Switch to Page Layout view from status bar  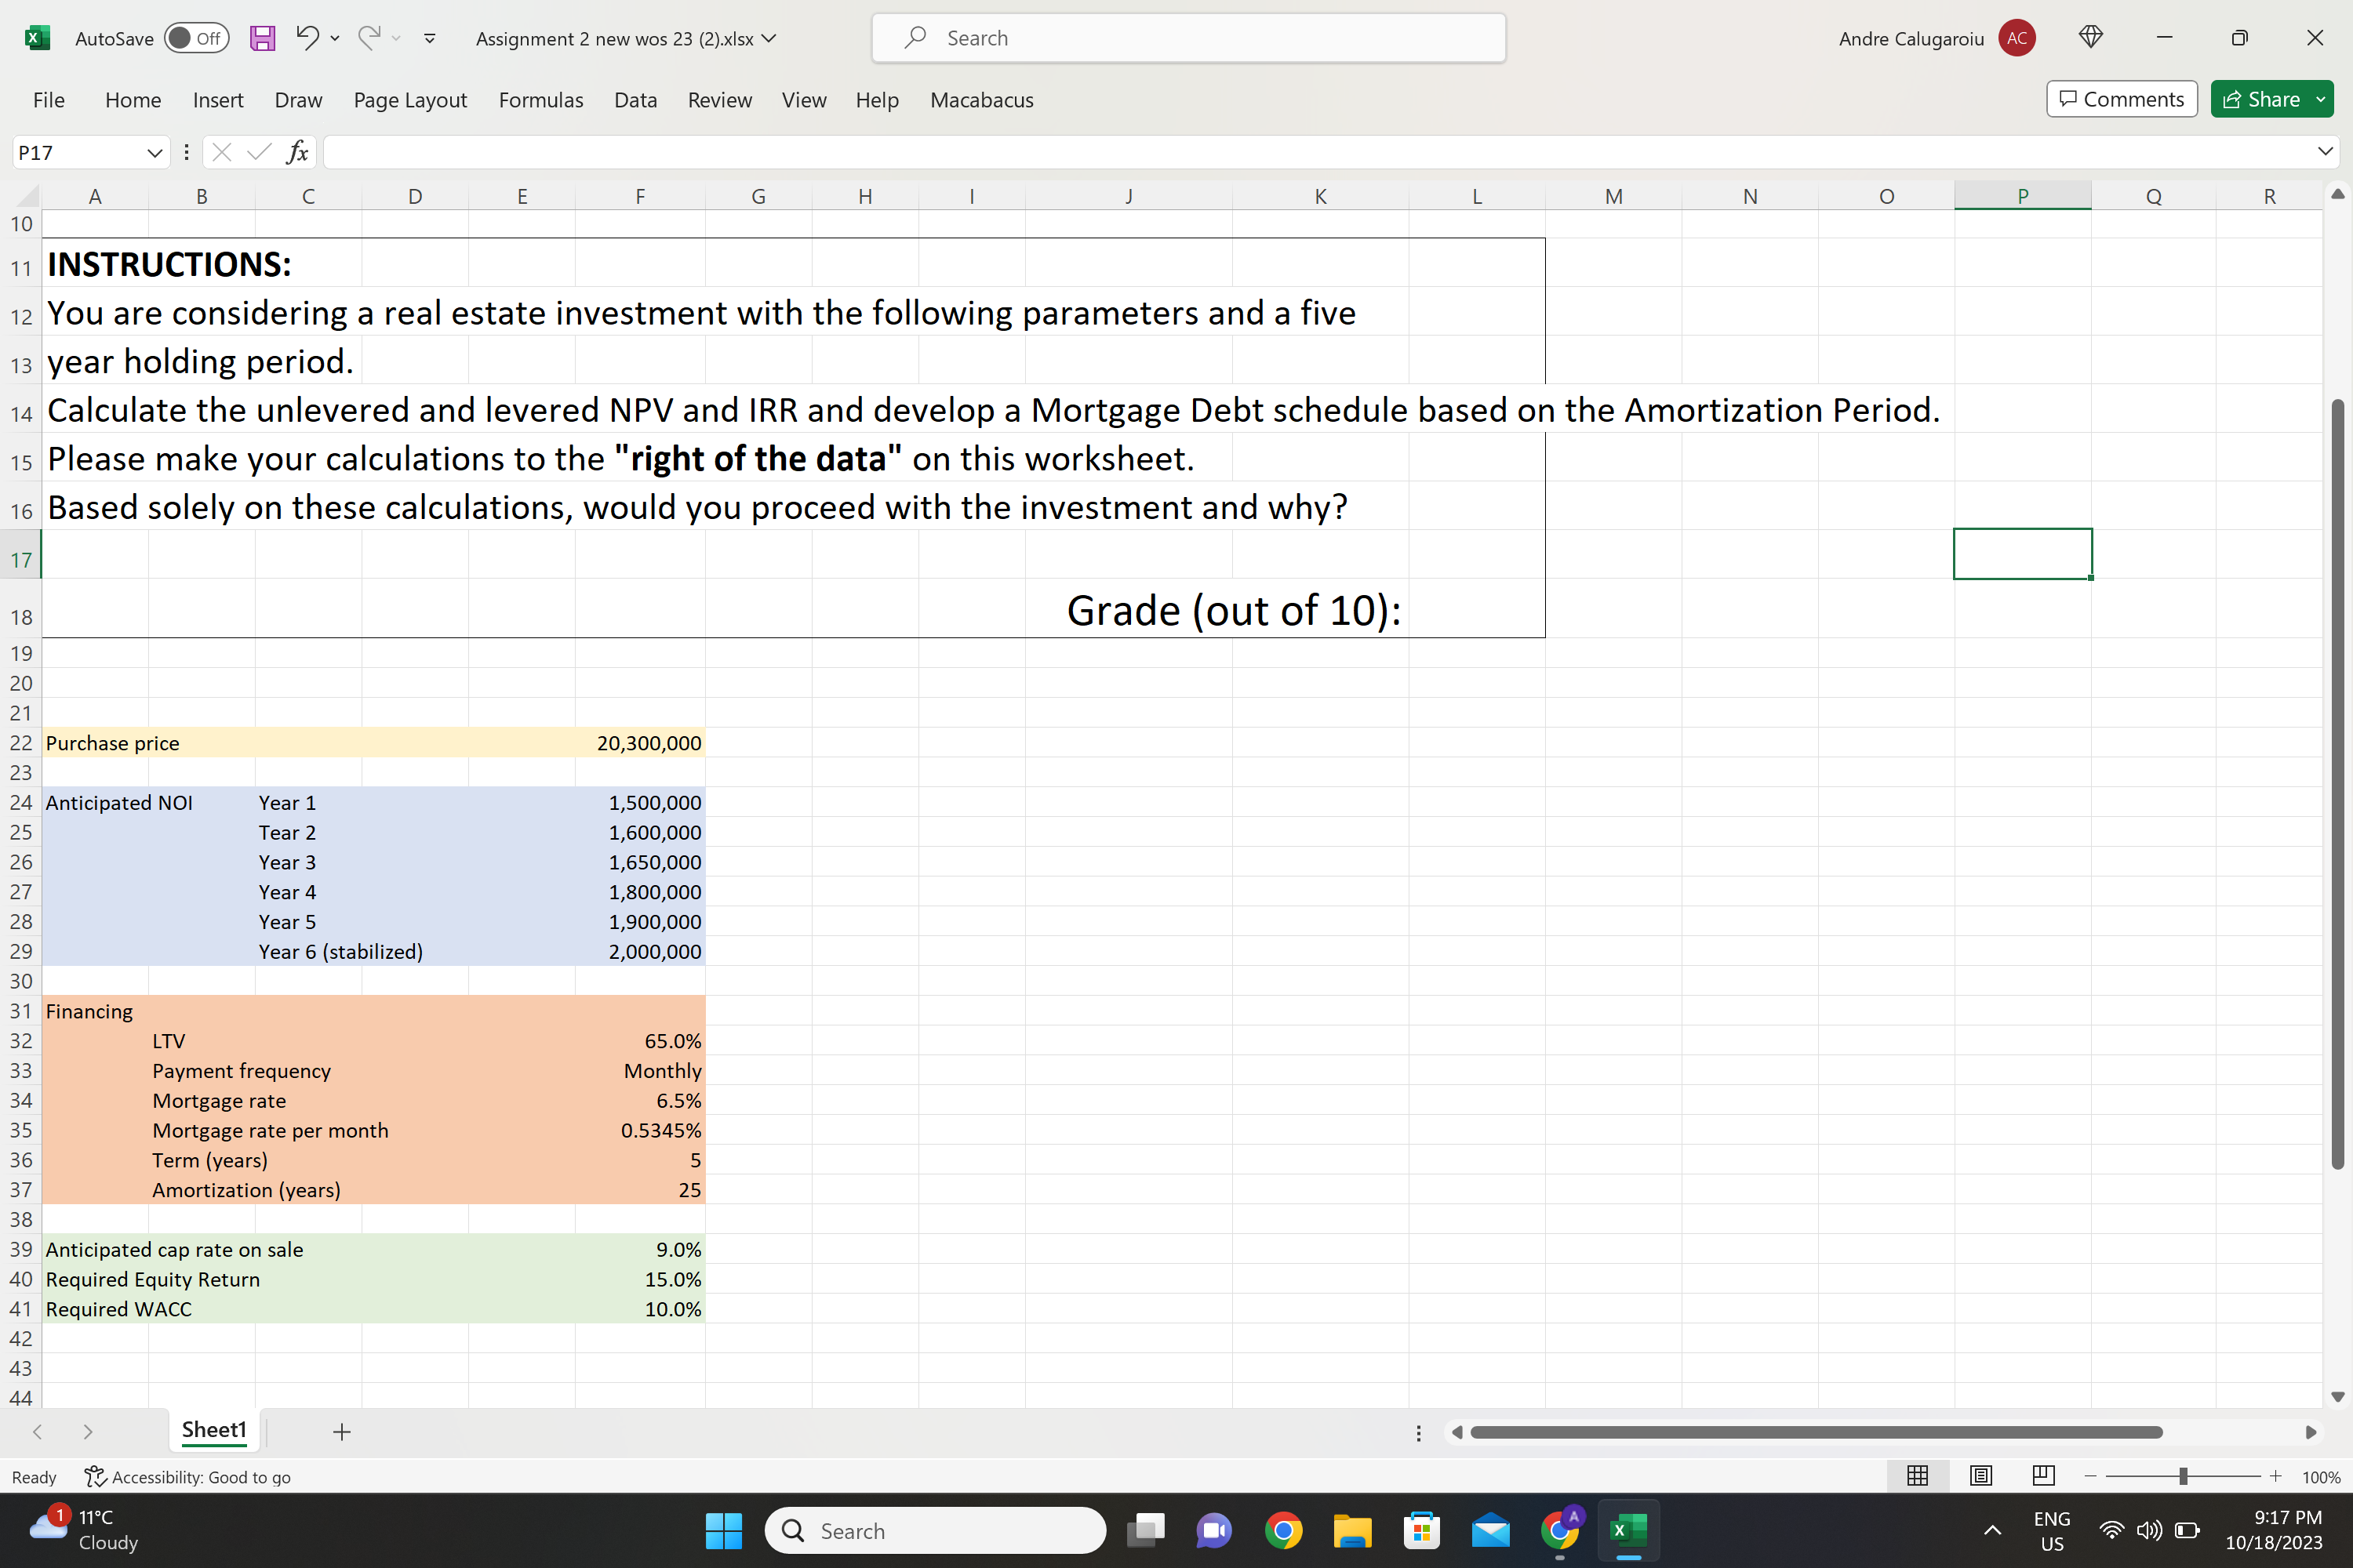pyautogui.click(x=1981, y=1476)
